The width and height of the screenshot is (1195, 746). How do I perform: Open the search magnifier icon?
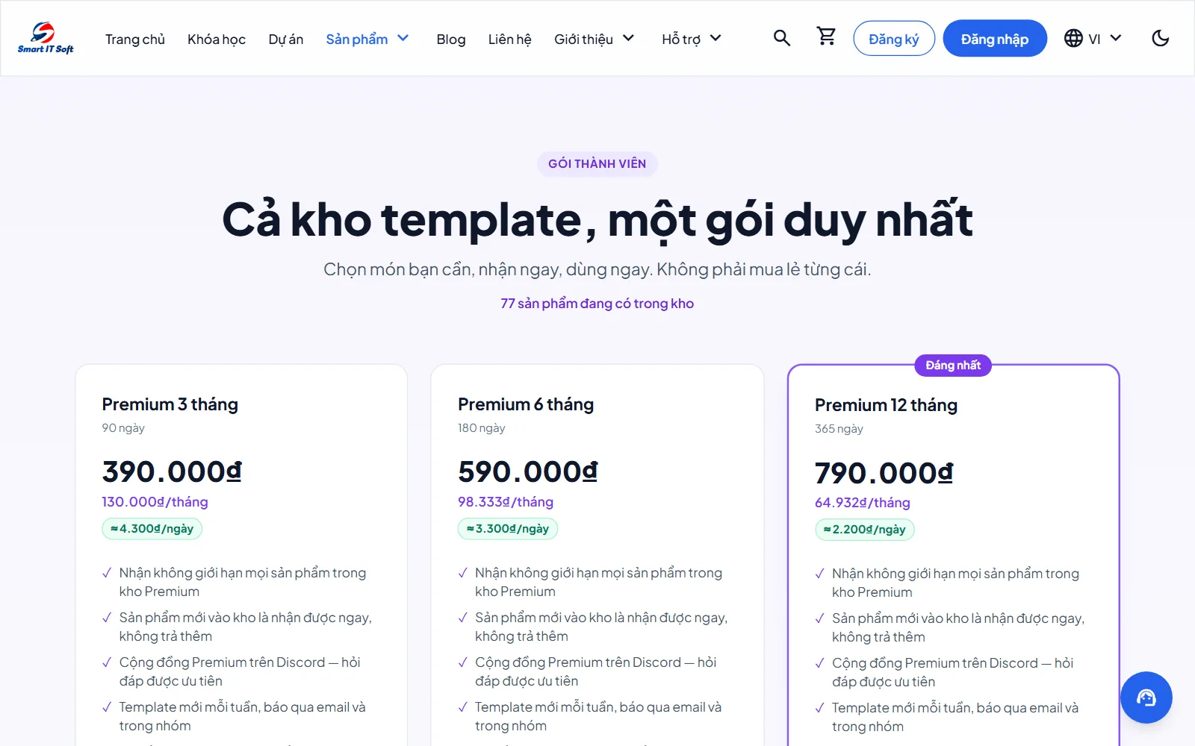(x=782, y=38)
